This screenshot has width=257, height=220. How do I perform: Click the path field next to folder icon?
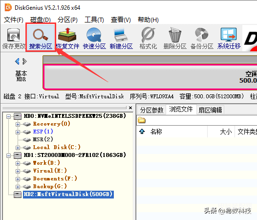(x=202, y=120)
